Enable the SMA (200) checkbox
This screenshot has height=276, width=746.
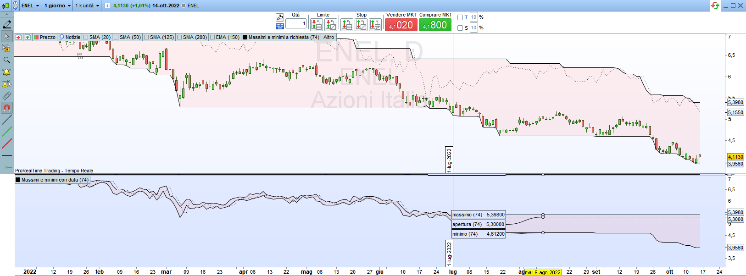[179, 37]
